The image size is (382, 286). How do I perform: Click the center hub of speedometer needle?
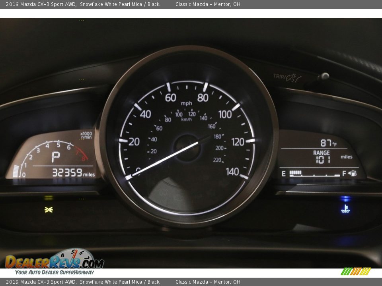tap(187, 147)
